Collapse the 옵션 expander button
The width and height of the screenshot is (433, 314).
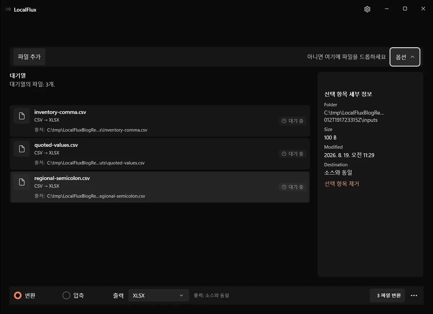[x=405, y=57]
